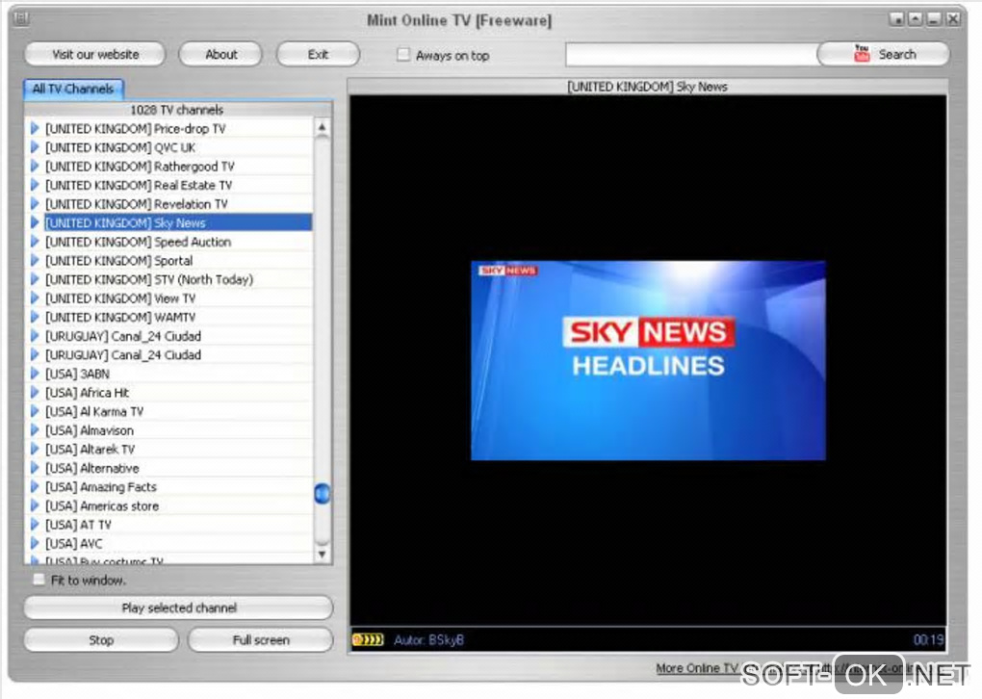
Task: Click the channel list scroll down arrow
Action: click(322, 554)
